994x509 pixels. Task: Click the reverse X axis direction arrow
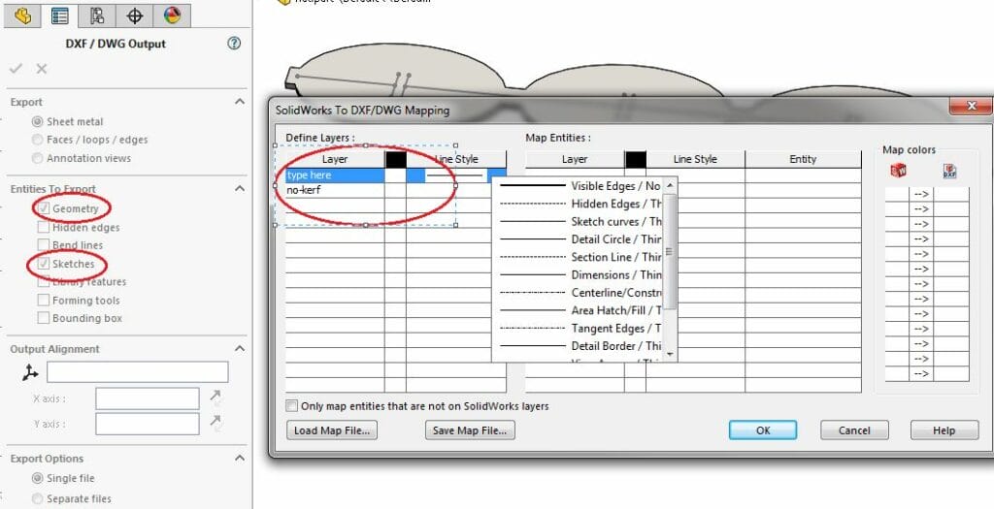pos(215,398)
